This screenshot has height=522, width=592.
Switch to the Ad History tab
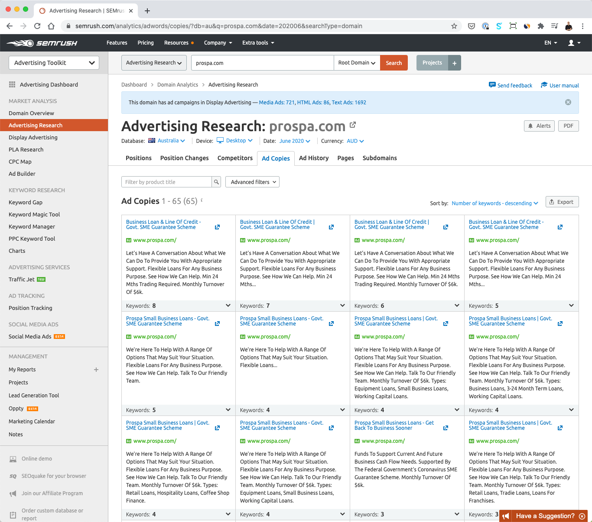[314, 158]
